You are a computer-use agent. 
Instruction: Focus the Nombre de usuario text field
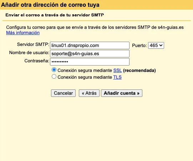tap(90, 53)
